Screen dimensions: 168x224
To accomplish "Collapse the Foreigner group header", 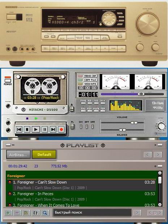I will [82, 176].
